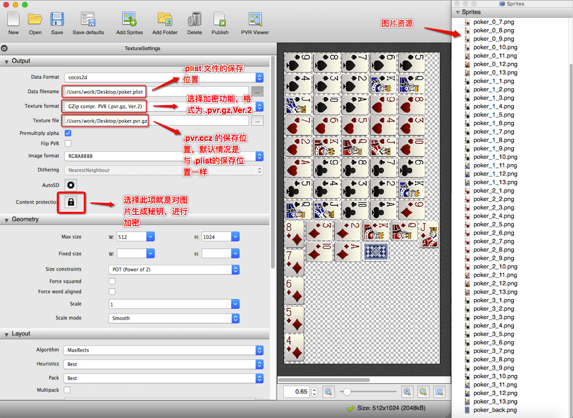Click the Publish toolbar icon
Viewport: 573px width, 418px height.
pos(220,19)
